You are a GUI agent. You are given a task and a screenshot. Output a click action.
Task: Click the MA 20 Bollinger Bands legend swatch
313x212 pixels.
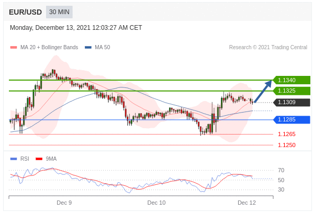click(14, 48)
